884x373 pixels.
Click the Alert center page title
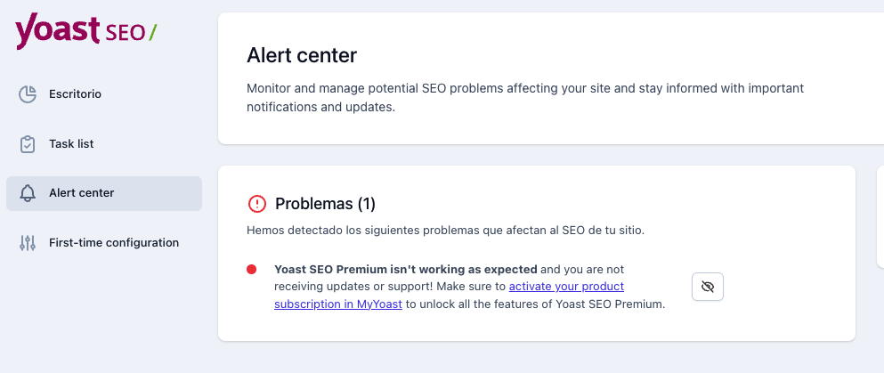(302, 55)
